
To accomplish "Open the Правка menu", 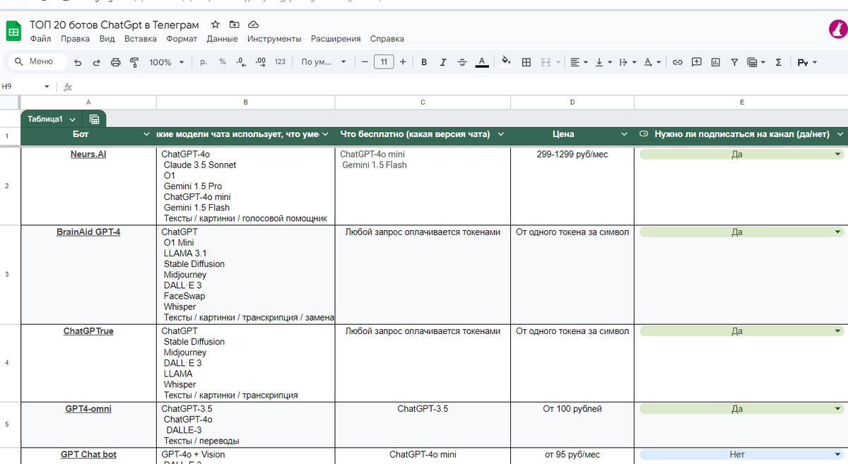I will point(75,39).
